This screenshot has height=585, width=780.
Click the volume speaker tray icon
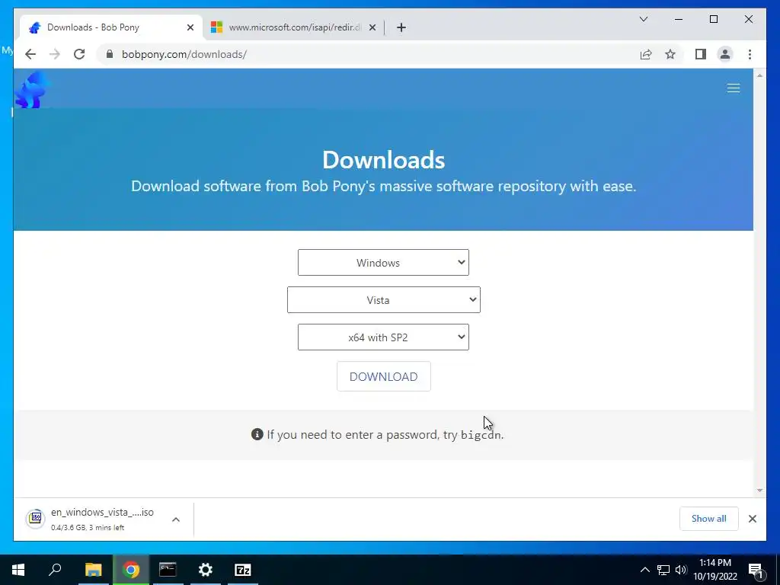[x=681, y=570]
